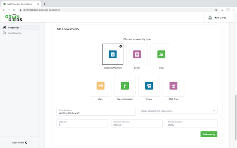Open Kyle Carey user menu
Screen dimensions: 237x148
217,18
